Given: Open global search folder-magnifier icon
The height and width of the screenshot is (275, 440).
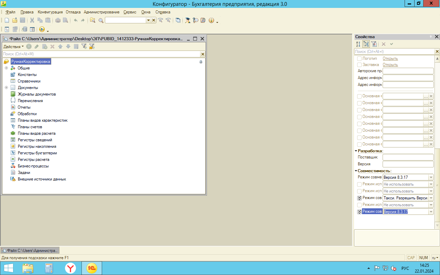Looking at the screenshot, I should (92, 20).
